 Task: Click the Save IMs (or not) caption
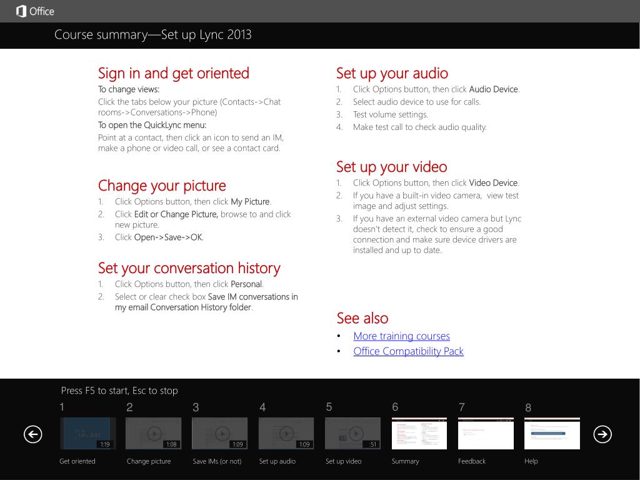pos(217,461)
